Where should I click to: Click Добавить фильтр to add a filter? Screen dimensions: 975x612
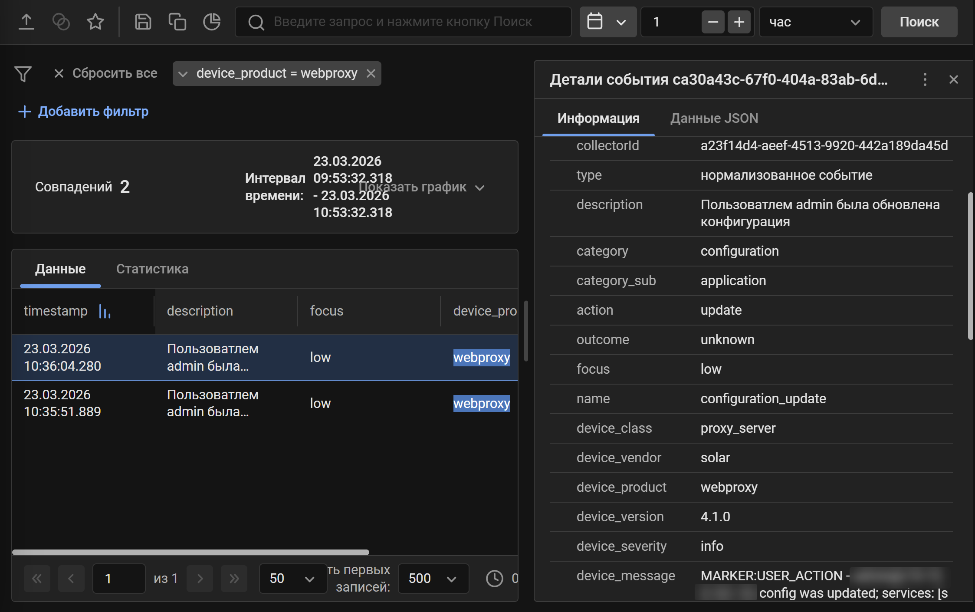84,112
